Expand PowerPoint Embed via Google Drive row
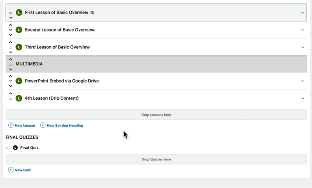The image size is (312, 188). [x=303, y=81]
